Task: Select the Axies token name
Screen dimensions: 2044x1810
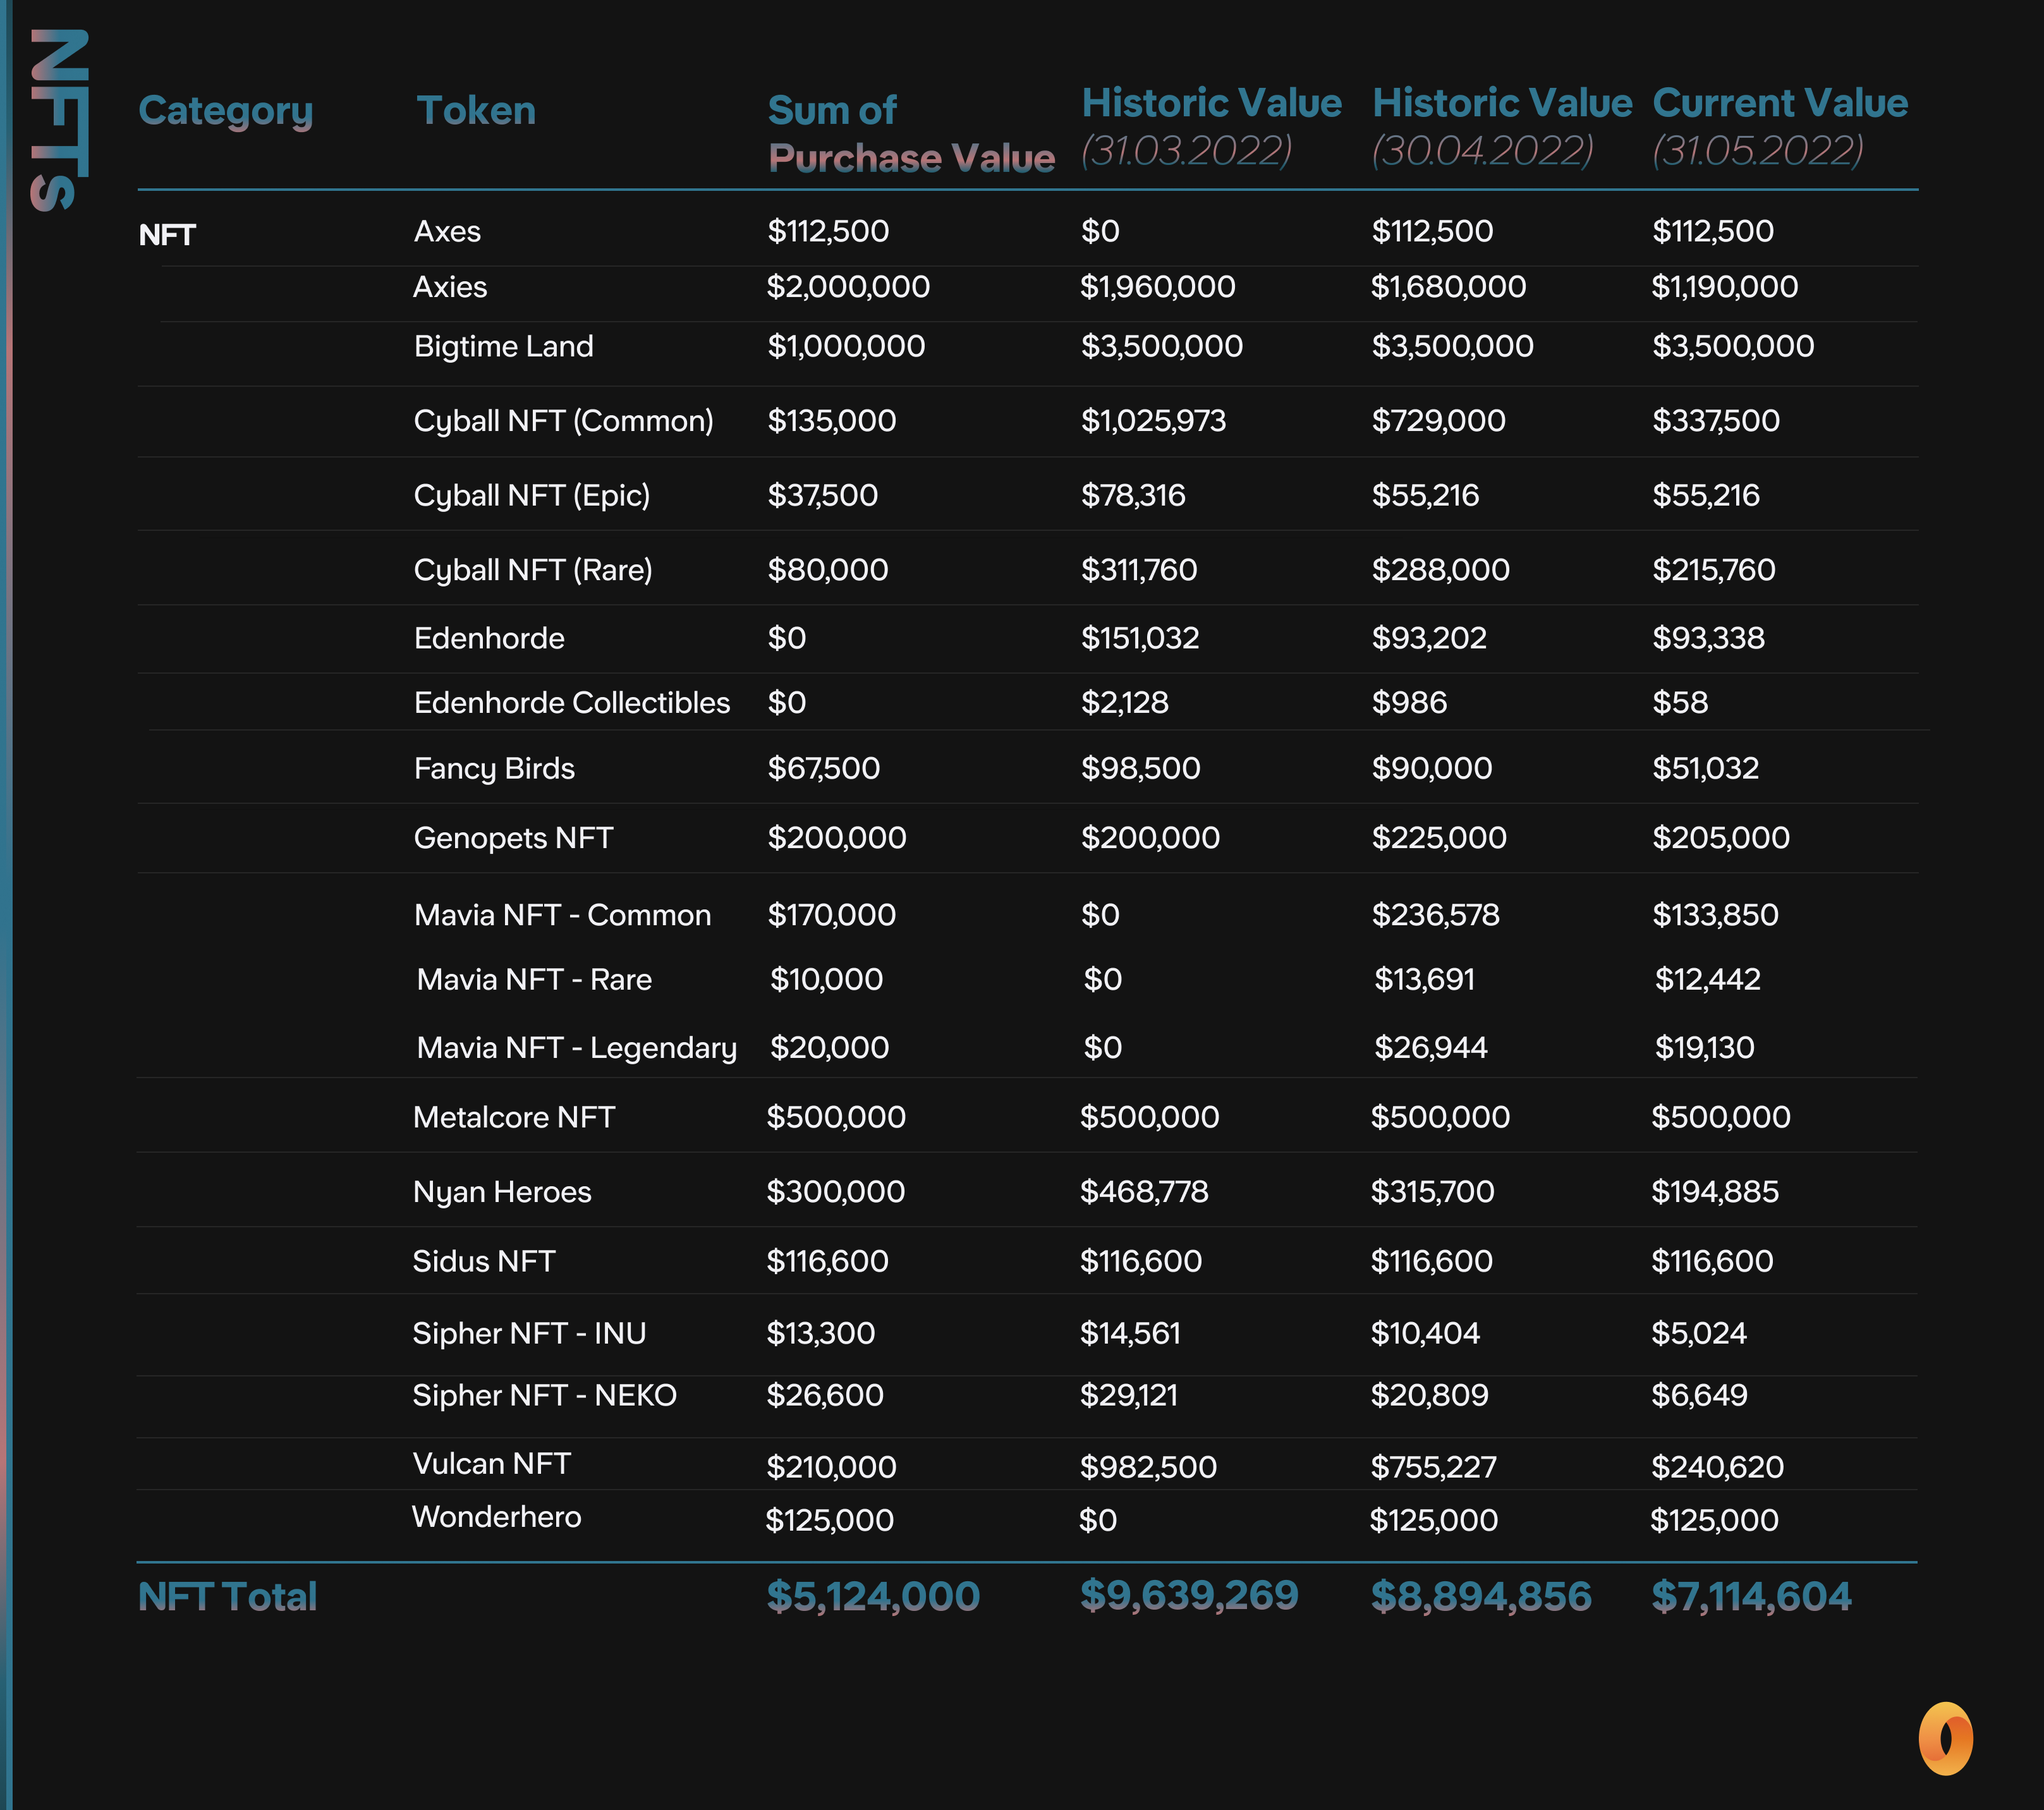Action: [x=450, y=287]
